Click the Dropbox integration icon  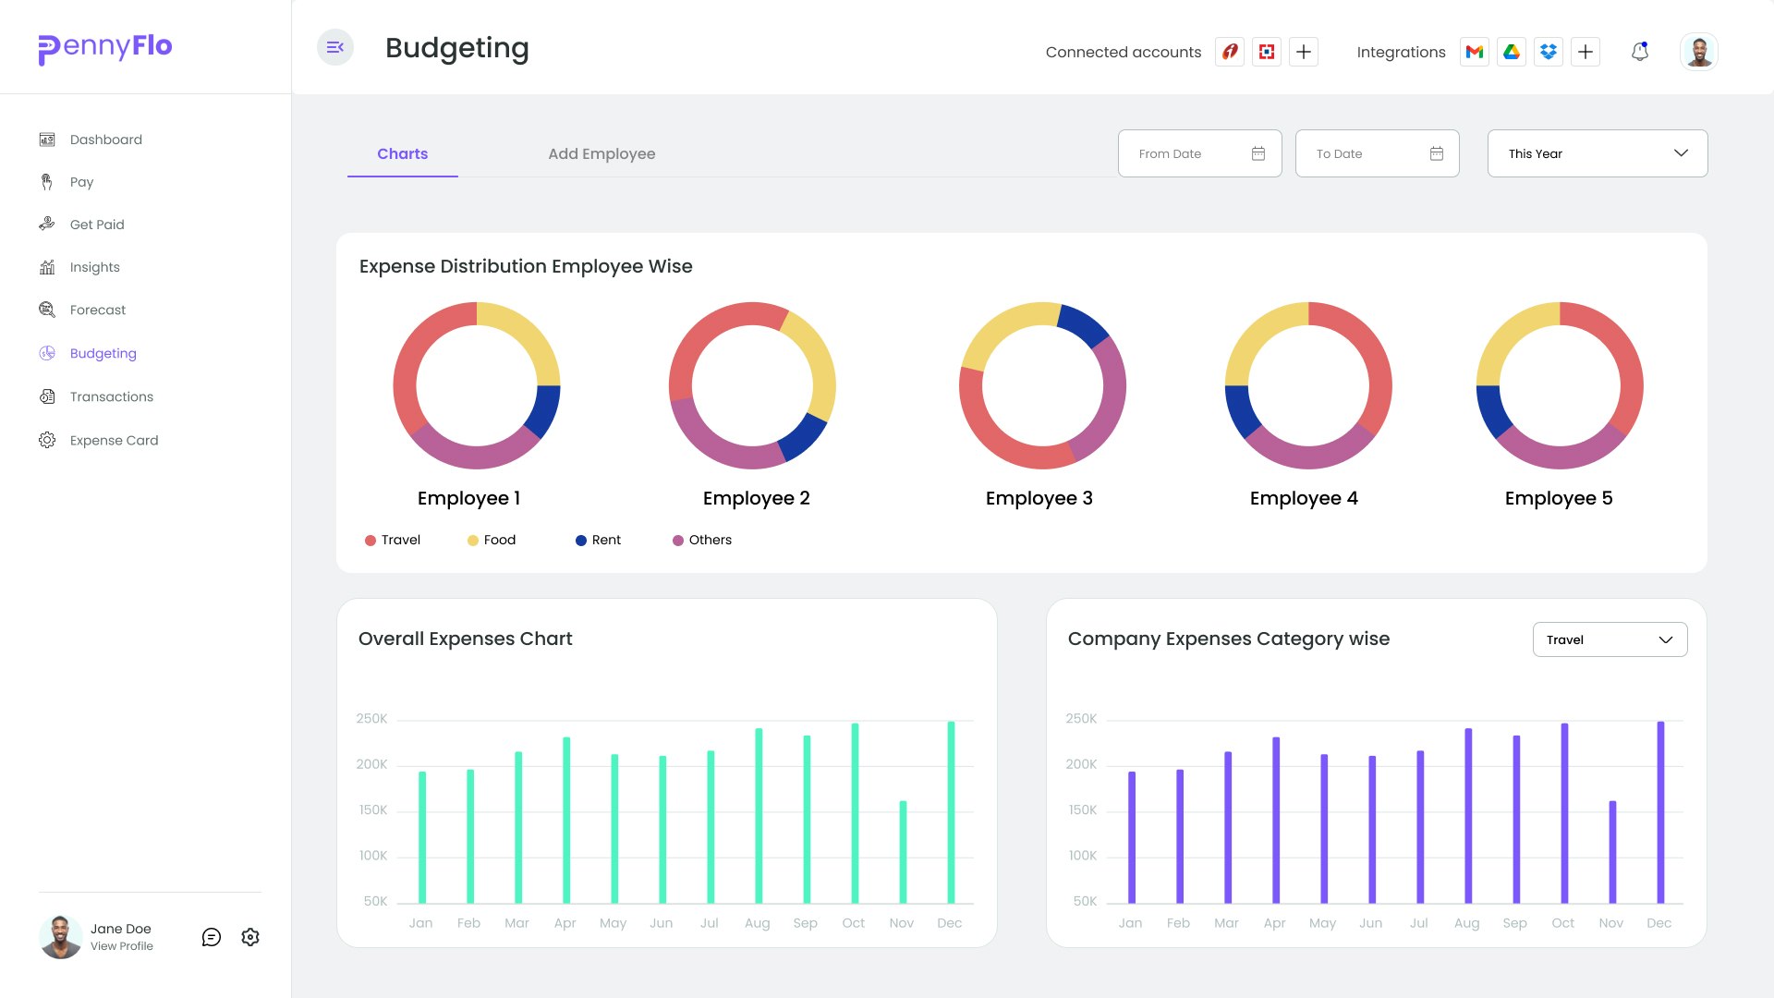(1549, 52)
